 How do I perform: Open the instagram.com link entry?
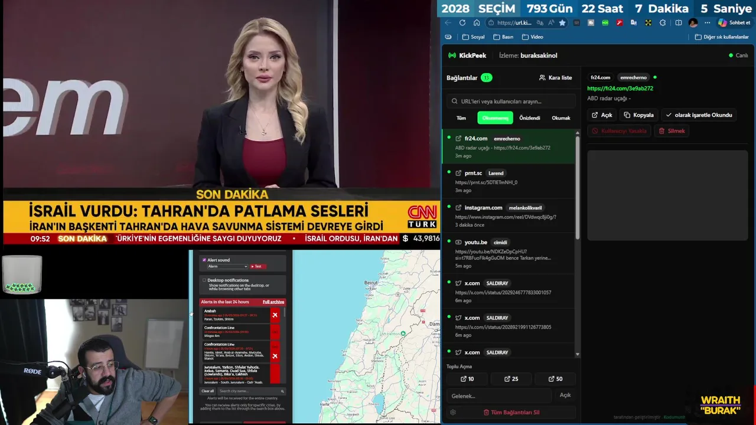click(x=509, y=216)
